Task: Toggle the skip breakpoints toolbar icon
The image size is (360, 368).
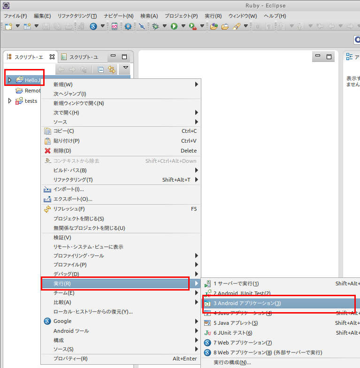Action: [142, 26]
